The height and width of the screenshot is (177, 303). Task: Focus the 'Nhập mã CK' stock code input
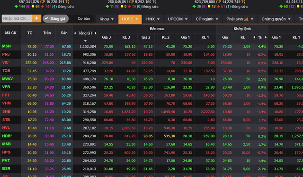click(17, 18)
